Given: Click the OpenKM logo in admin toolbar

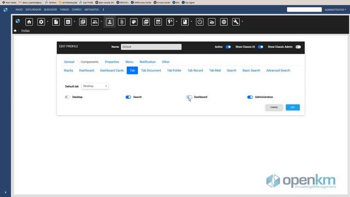Looking at the screenshot, I should click(17, 21).
